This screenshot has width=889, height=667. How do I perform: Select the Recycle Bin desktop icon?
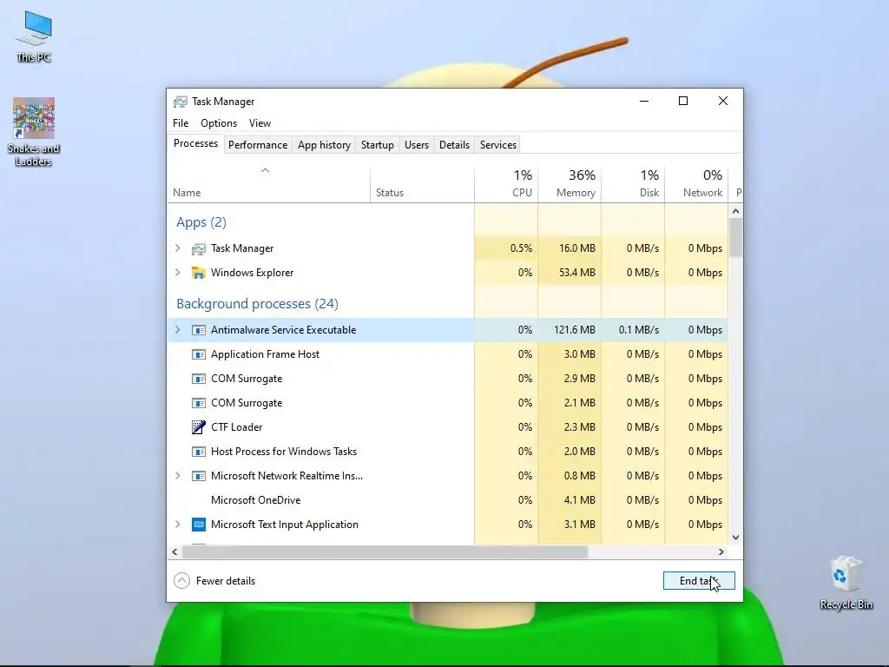click(x=846, y=583)
